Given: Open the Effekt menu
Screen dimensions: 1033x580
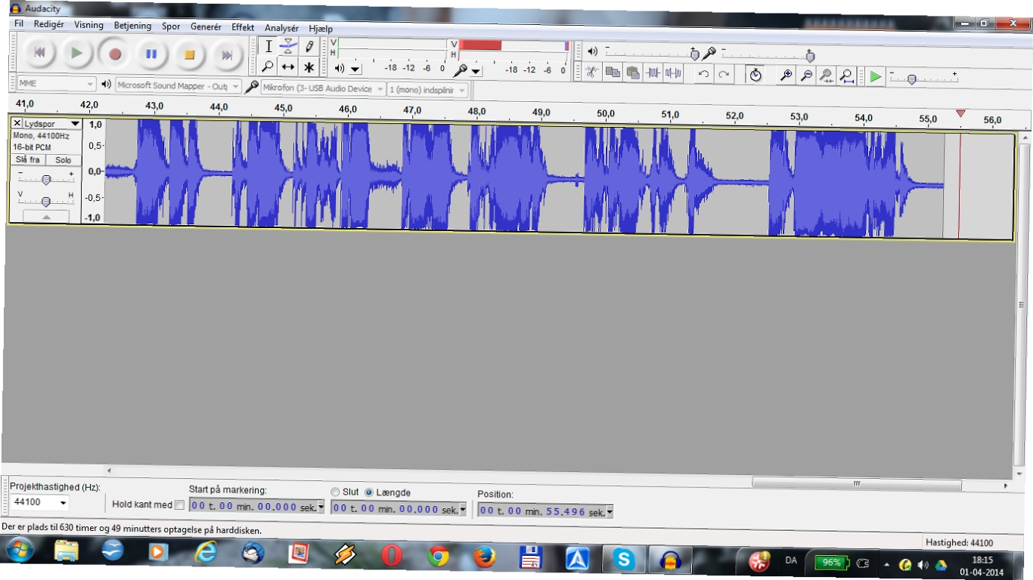Looking at the screenshot, I should tap(243, 26).
